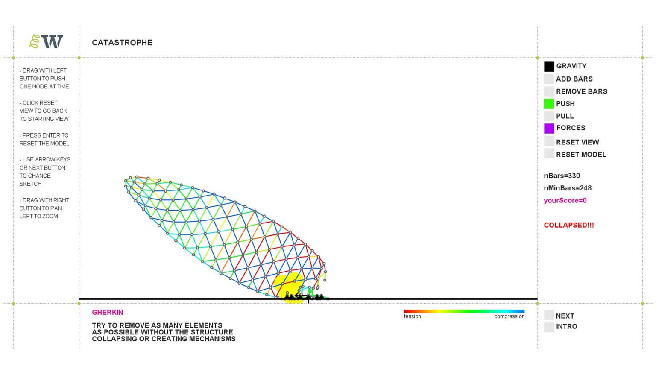Click the NEXT square button

pos(549,315)
